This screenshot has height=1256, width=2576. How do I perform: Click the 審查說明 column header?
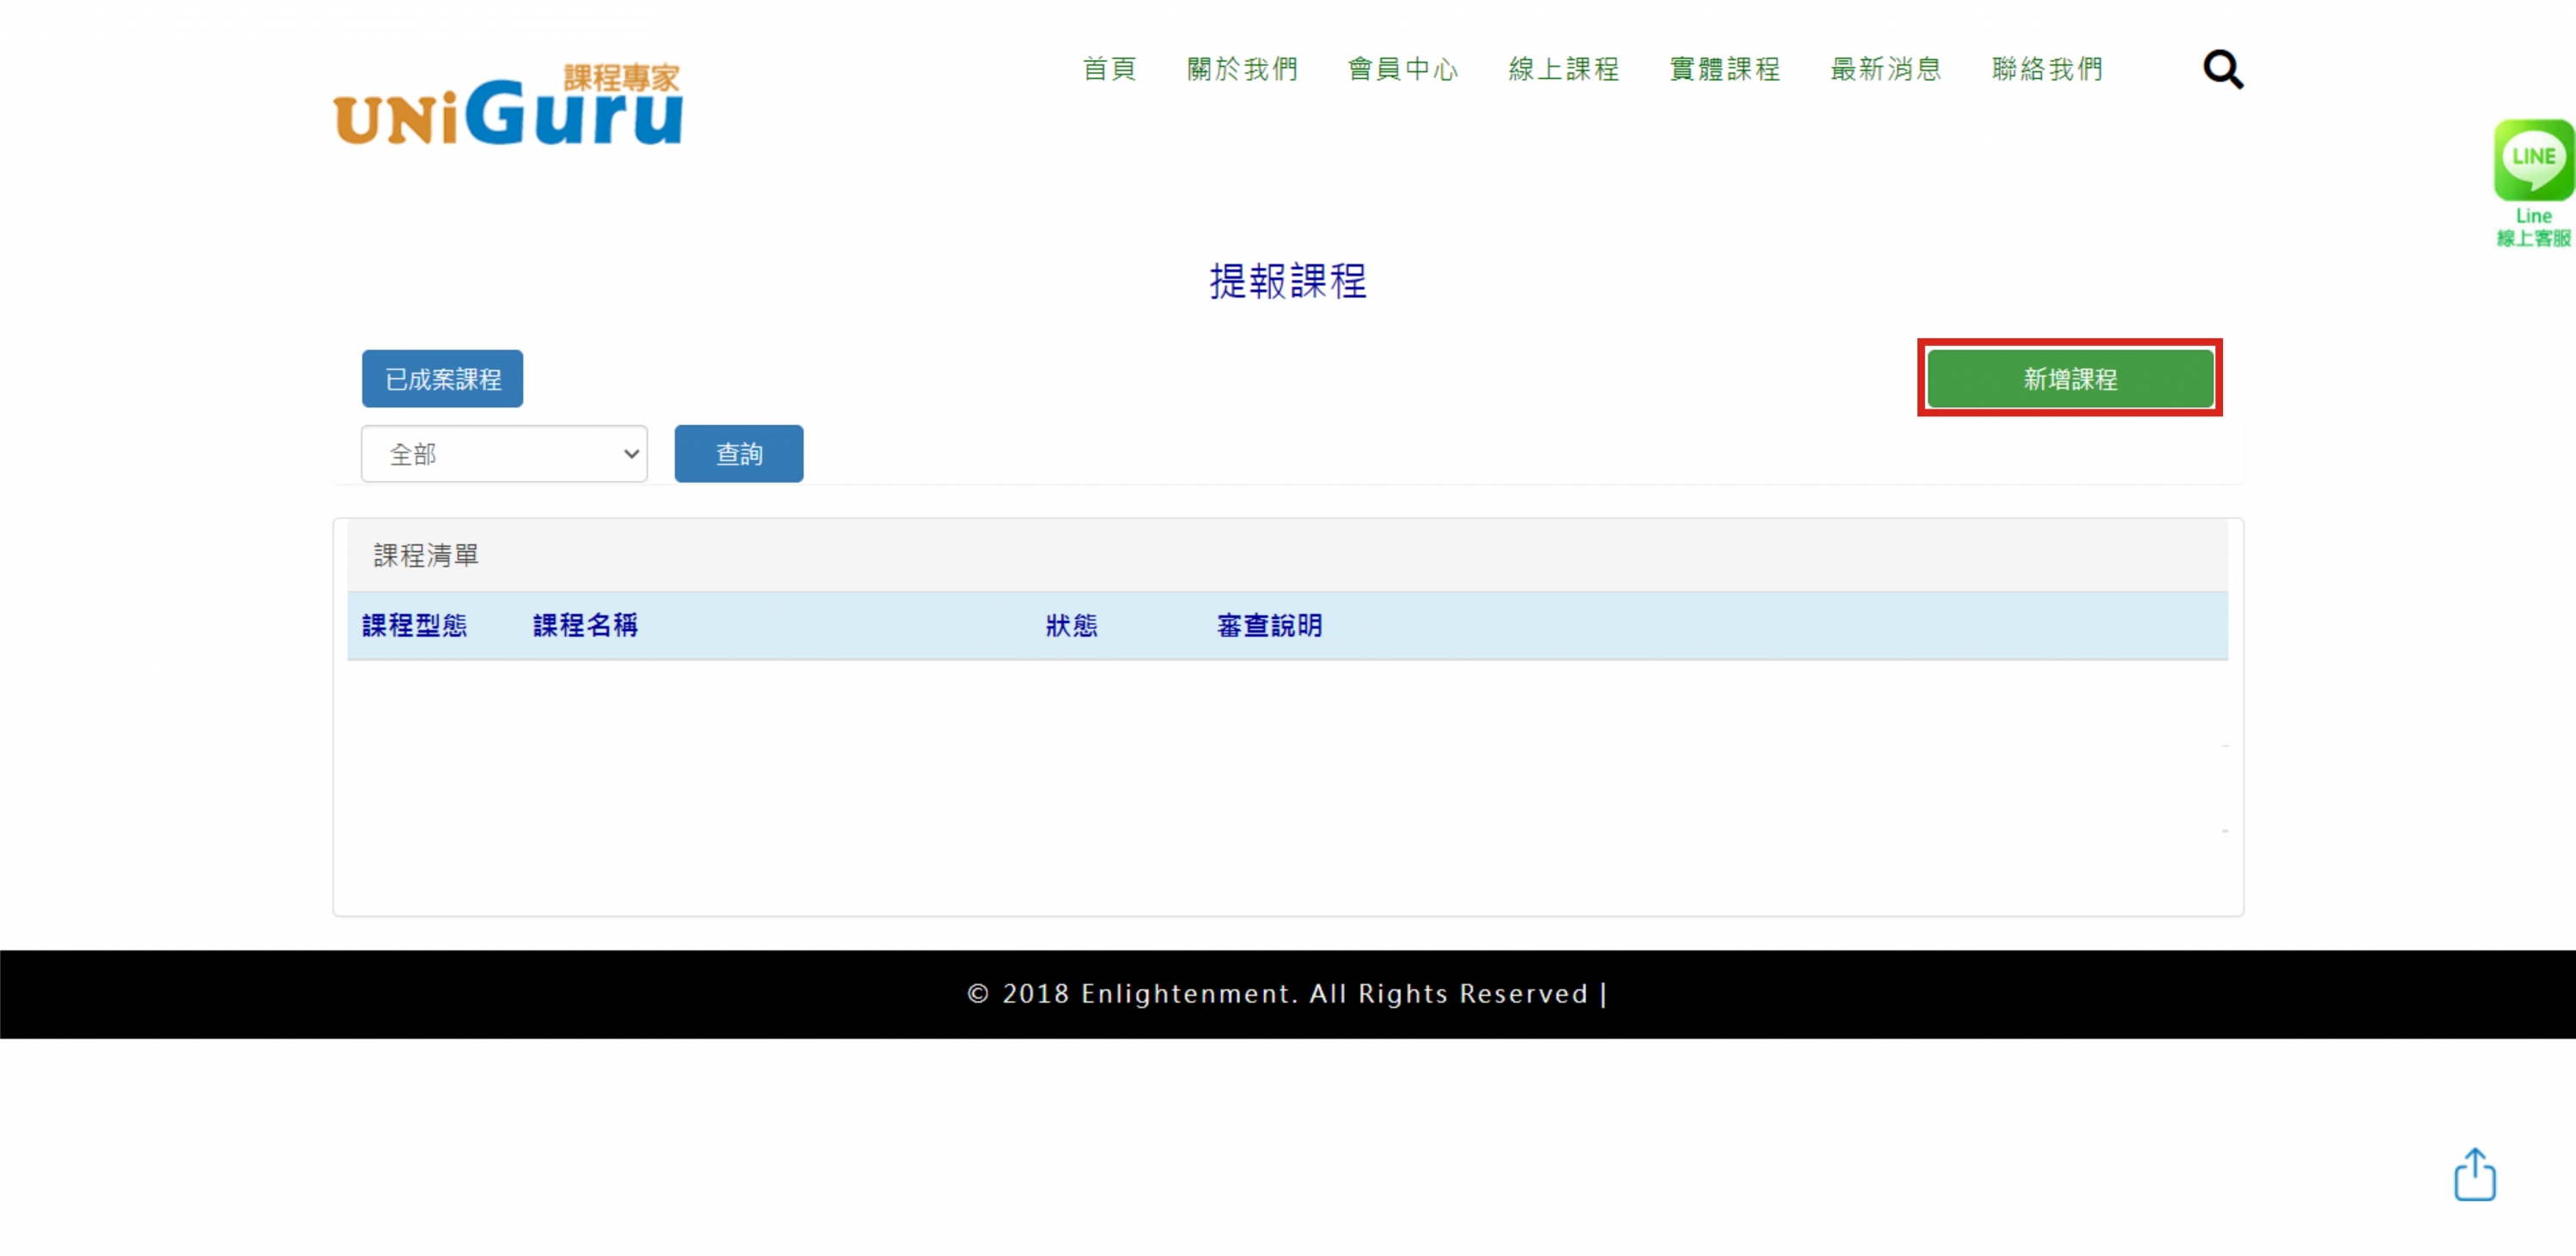coord(1269,626)
